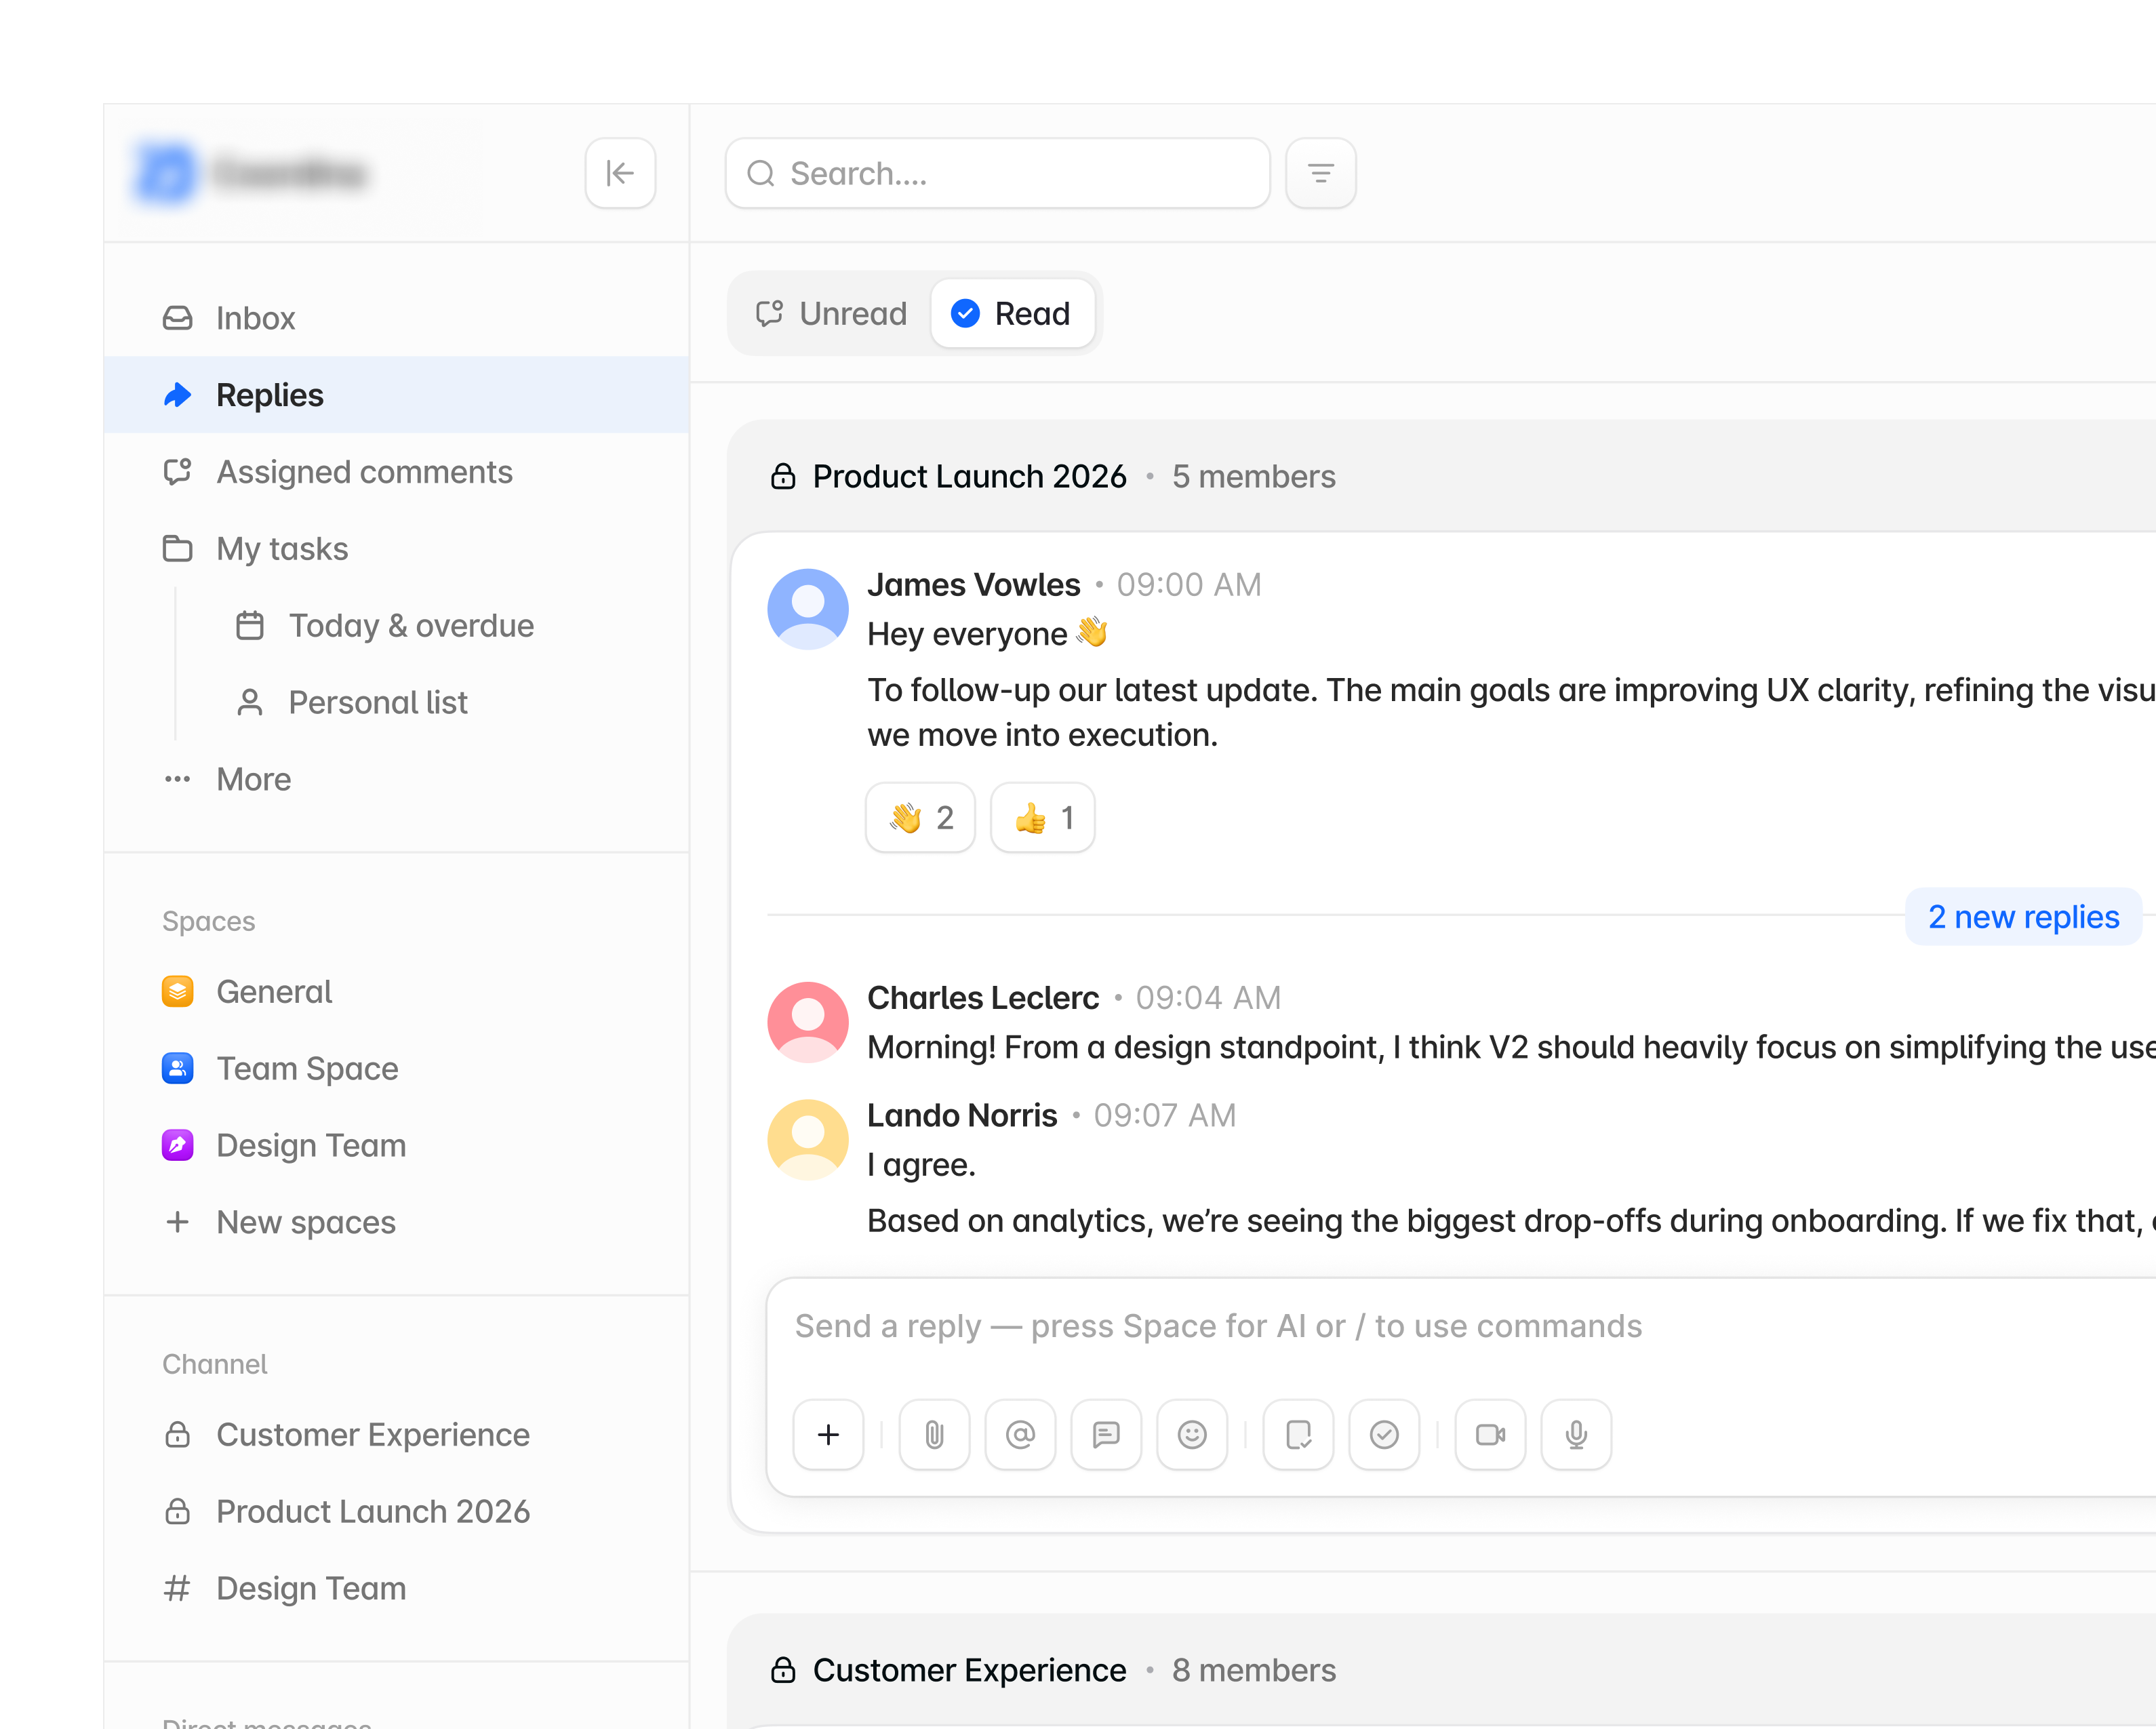This screenshot has width=2156, height=1729.
Task: Click the note with checkmark icon in the reply toolbar
Action: pyautogui.click(x=1298, y=1435)
